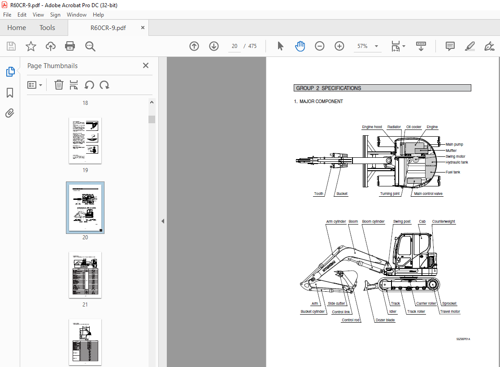Select the Highlight text pen tool
500x367 pixels.
[470, 46]
